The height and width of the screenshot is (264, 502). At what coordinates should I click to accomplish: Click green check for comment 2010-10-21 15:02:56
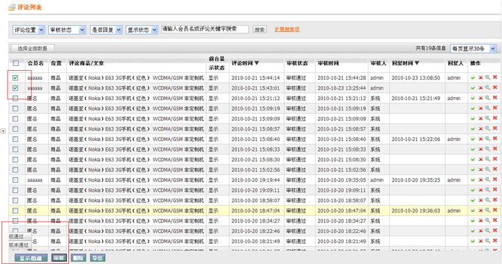473,170
